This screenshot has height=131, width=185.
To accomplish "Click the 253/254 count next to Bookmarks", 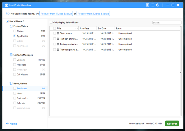I will 41,98.
